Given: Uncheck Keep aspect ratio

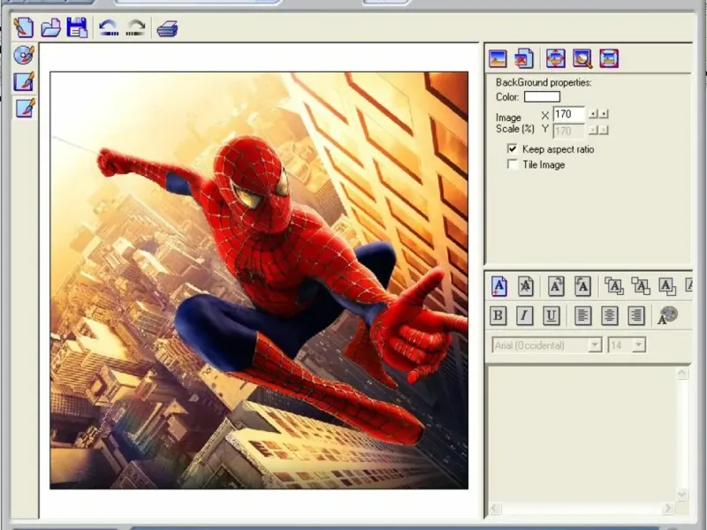Looking at the screenshot, I should pyautogui.click(x=513, y=149).
